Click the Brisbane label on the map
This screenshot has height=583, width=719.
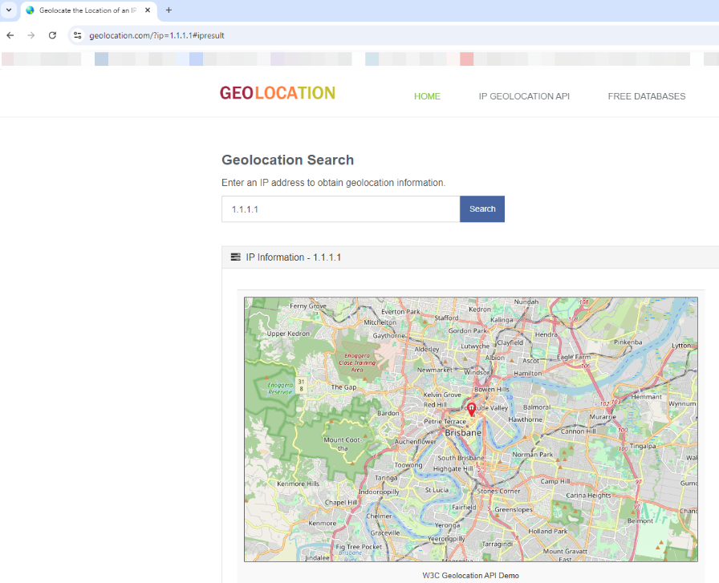(463, 432)
